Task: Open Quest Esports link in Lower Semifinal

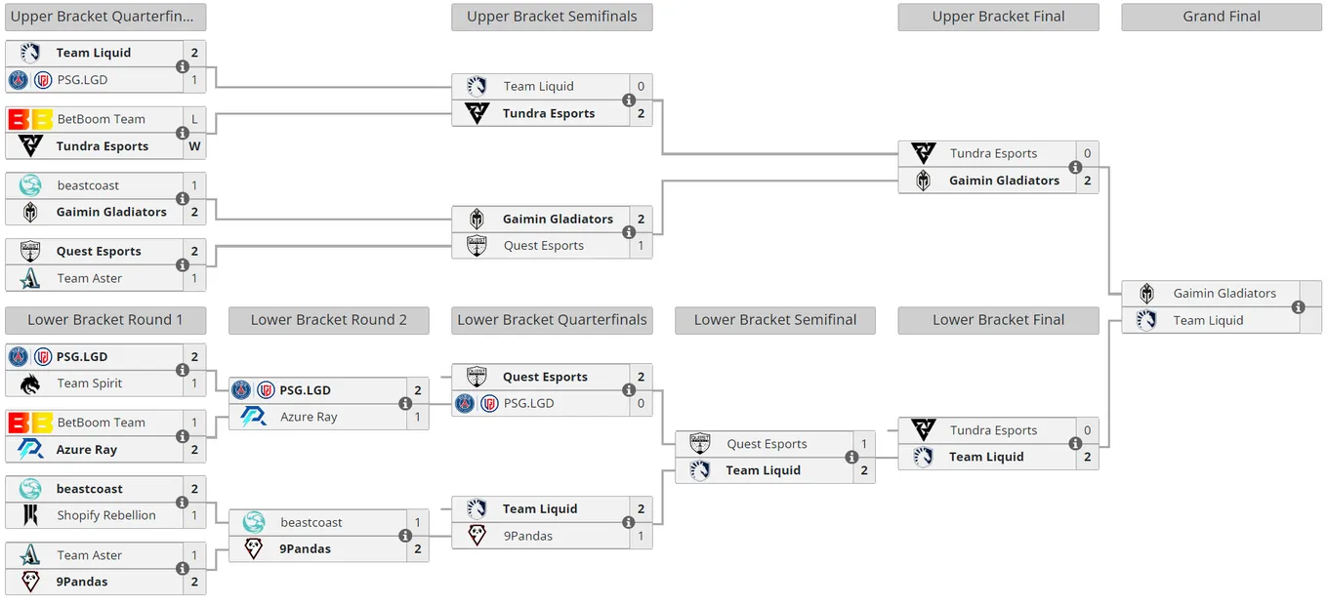Action: click(767, 444)
